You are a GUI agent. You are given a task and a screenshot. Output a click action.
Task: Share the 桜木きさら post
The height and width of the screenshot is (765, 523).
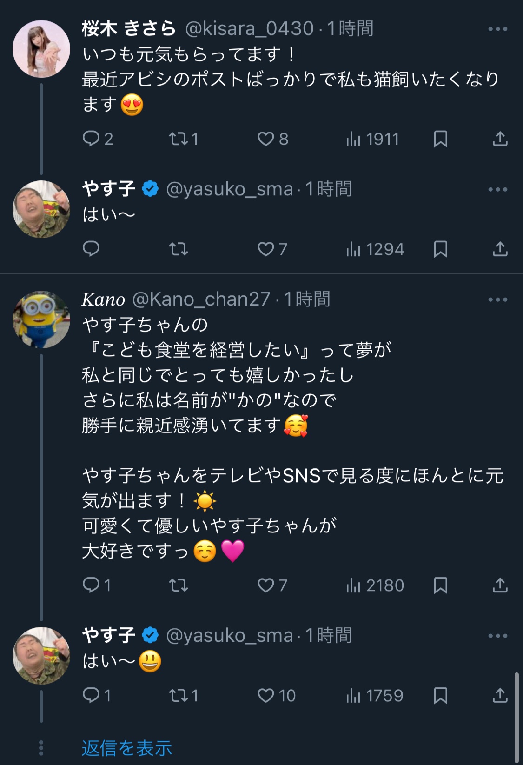[x=500, y=139]
